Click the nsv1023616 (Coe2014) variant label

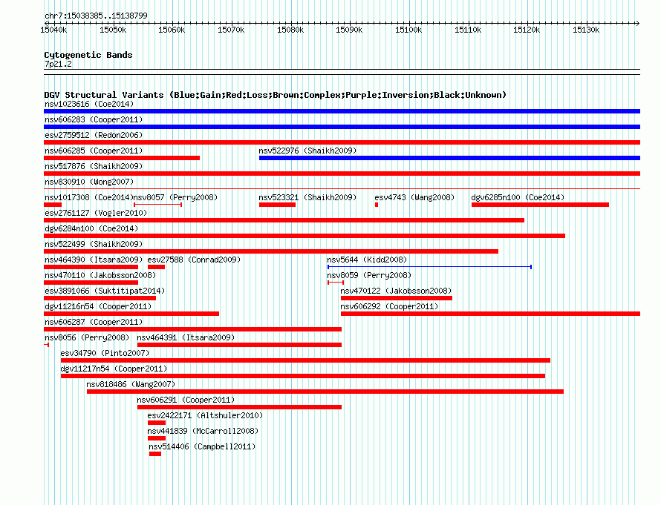(x=89, y=104)
